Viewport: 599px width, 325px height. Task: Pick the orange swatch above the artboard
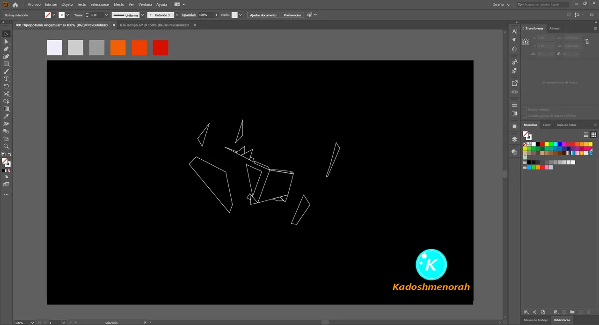pyautogui.click(x=118, y=48)
